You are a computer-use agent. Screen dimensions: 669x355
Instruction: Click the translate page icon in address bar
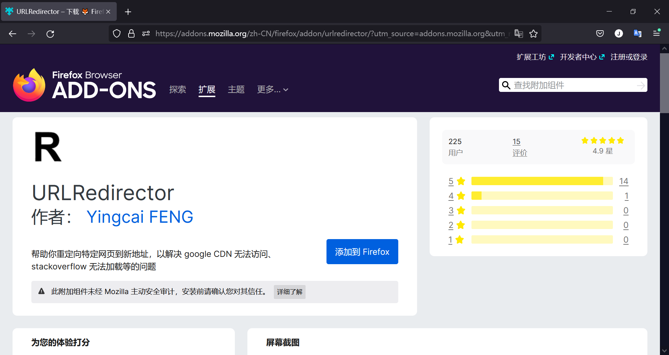click(x=518, y=34)
